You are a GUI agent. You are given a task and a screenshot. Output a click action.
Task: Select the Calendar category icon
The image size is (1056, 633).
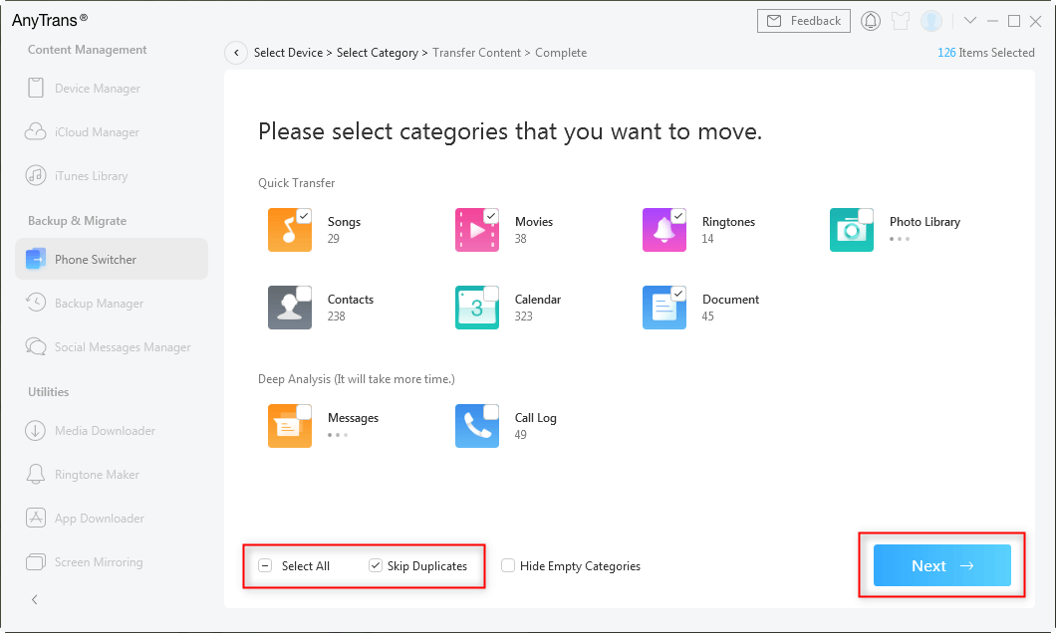pyautogui.click(x=477, y=308)
